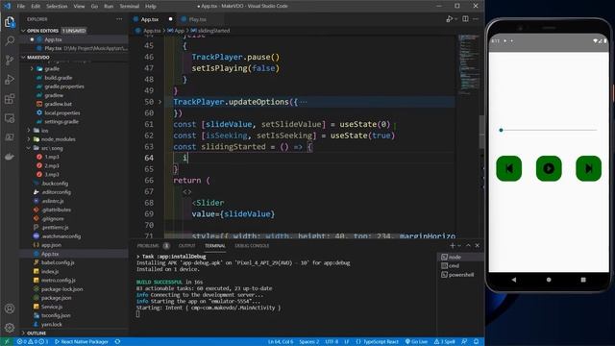Open the Manage gear icon
This screenshot has height=346, width=615.
tap(10, 328)
